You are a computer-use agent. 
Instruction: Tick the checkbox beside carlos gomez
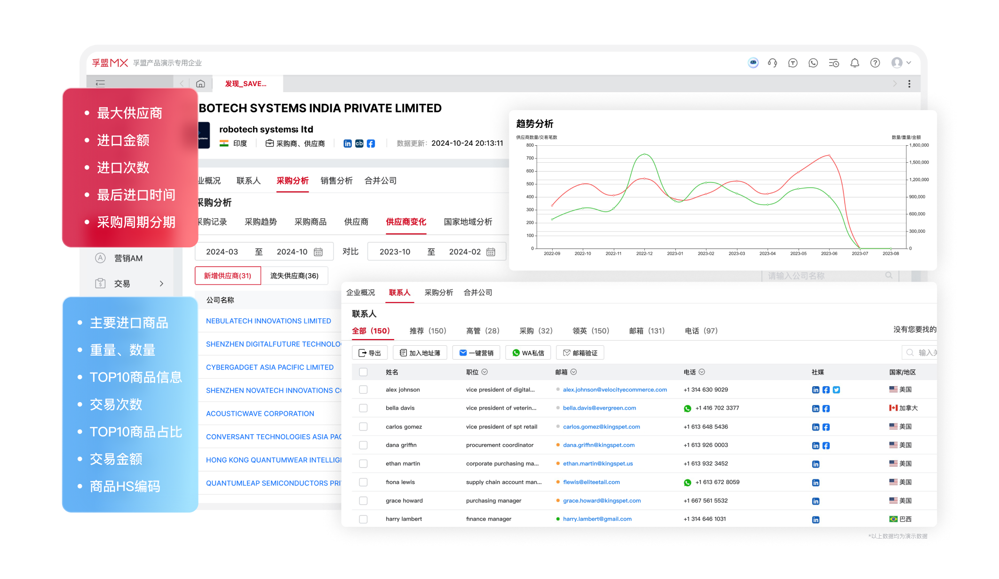363,427
